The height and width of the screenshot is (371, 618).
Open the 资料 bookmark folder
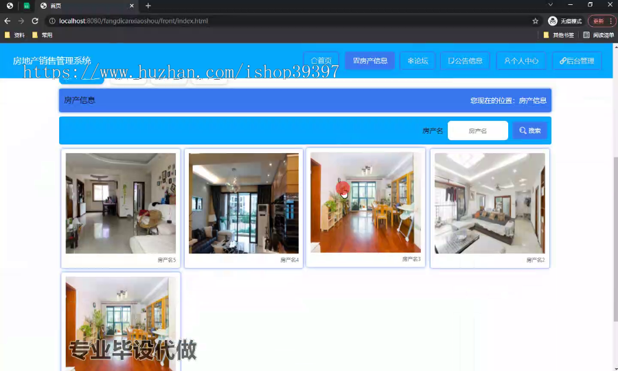click(x=14, y=35)
